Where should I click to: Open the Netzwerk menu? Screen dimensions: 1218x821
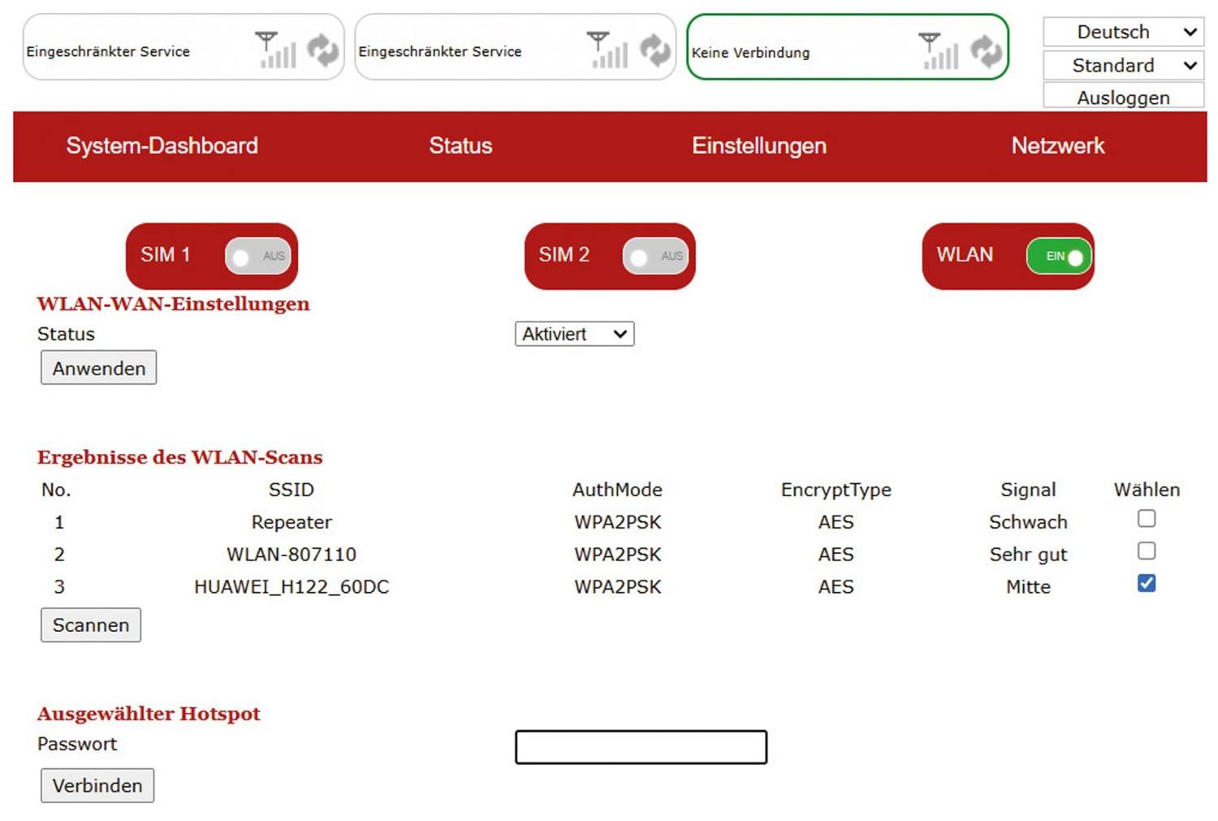[x=1058, y=145]
